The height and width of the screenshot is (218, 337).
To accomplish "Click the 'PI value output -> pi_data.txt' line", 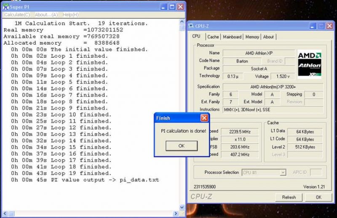I will [x=85, y=180].
